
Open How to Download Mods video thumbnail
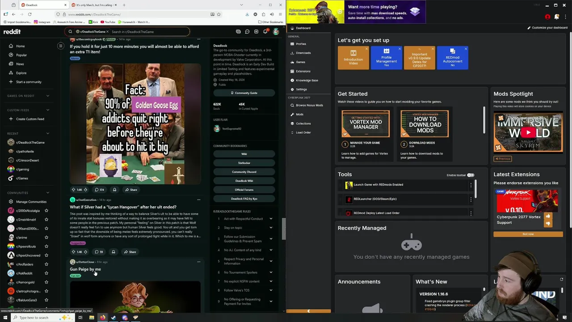425,124
